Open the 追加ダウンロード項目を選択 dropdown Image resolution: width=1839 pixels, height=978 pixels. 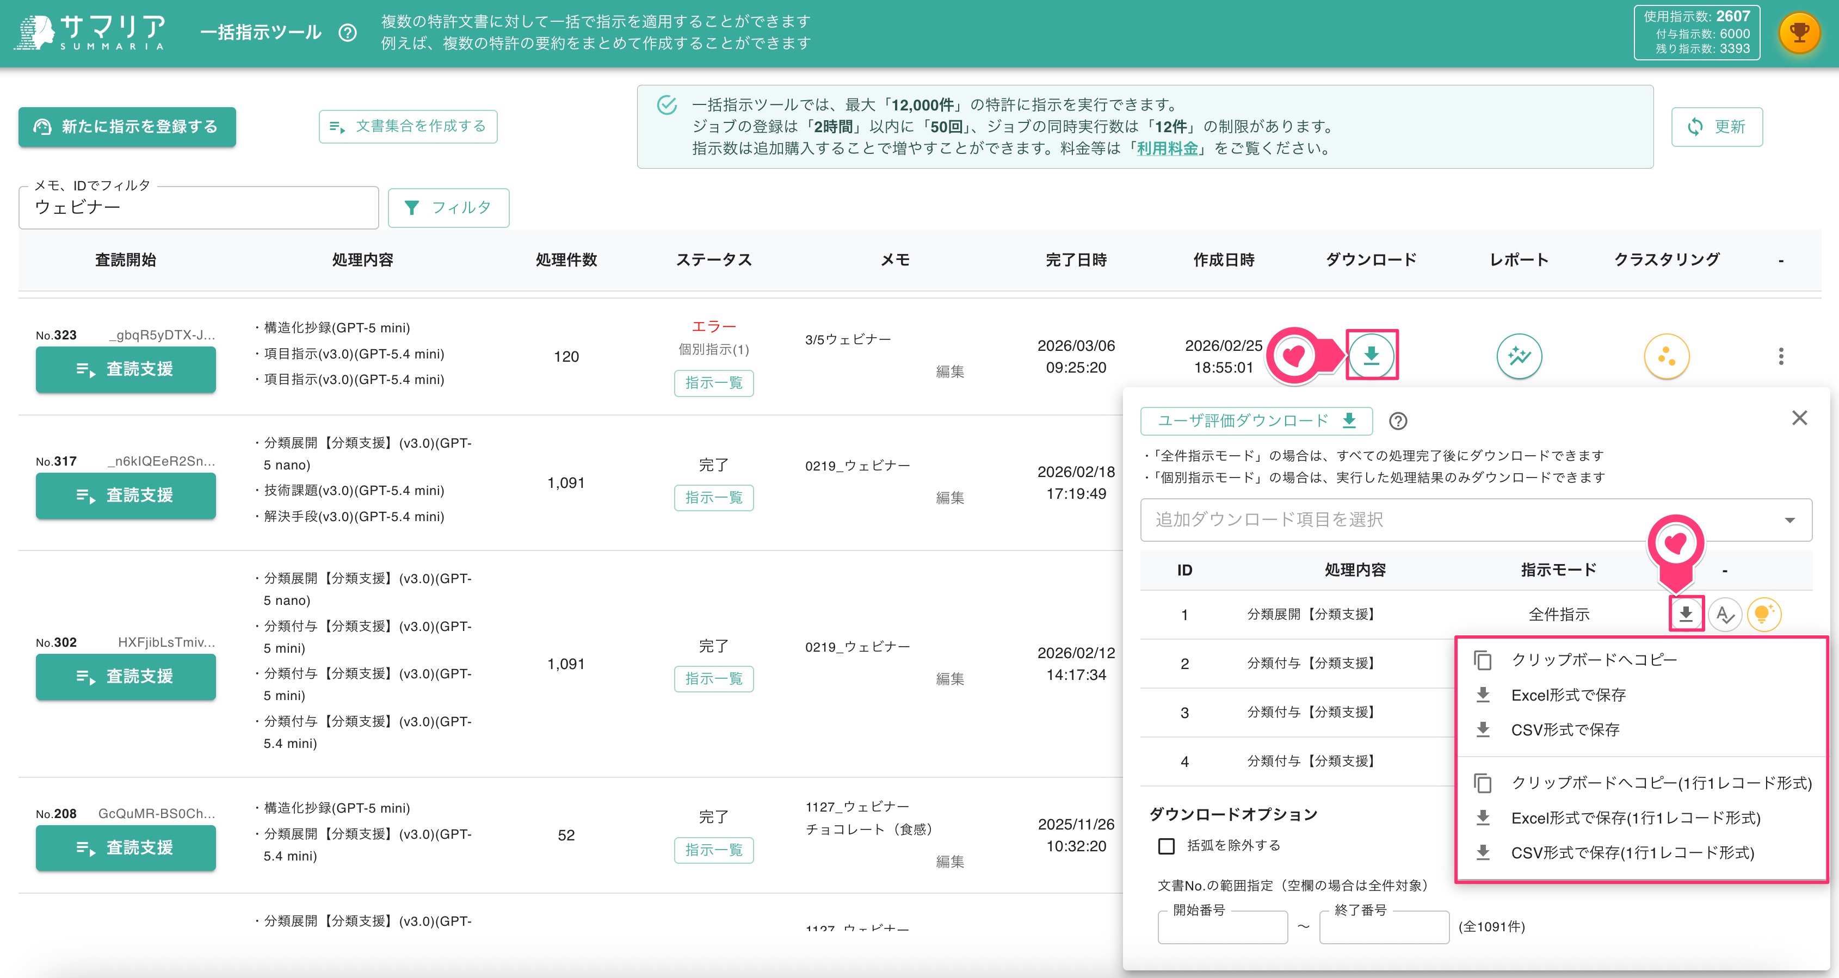click(x=1476, y=519)
